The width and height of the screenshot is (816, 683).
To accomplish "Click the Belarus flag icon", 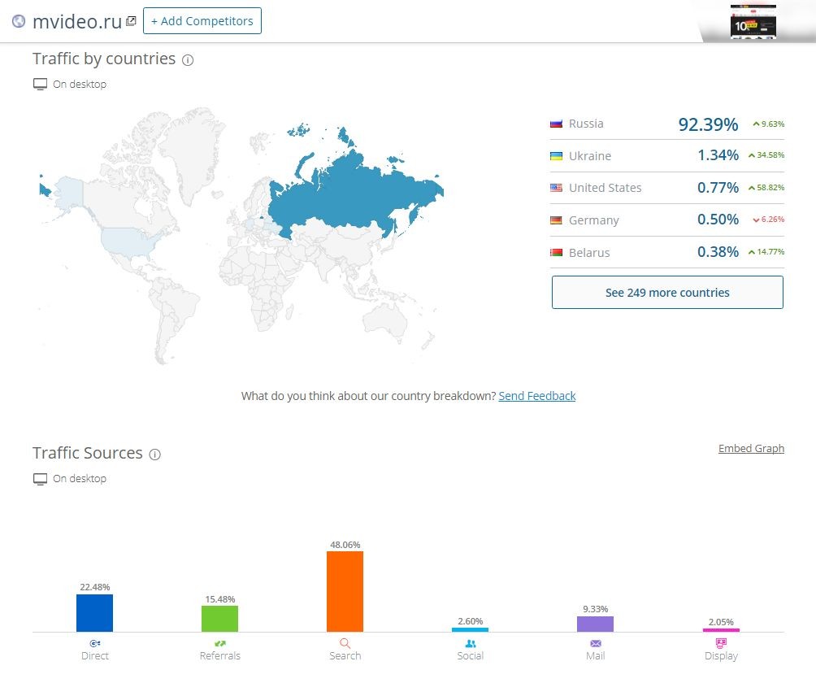I will pos(556,253).
